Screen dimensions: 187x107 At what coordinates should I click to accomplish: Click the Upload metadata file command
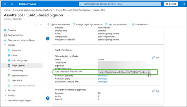(59, 24)
